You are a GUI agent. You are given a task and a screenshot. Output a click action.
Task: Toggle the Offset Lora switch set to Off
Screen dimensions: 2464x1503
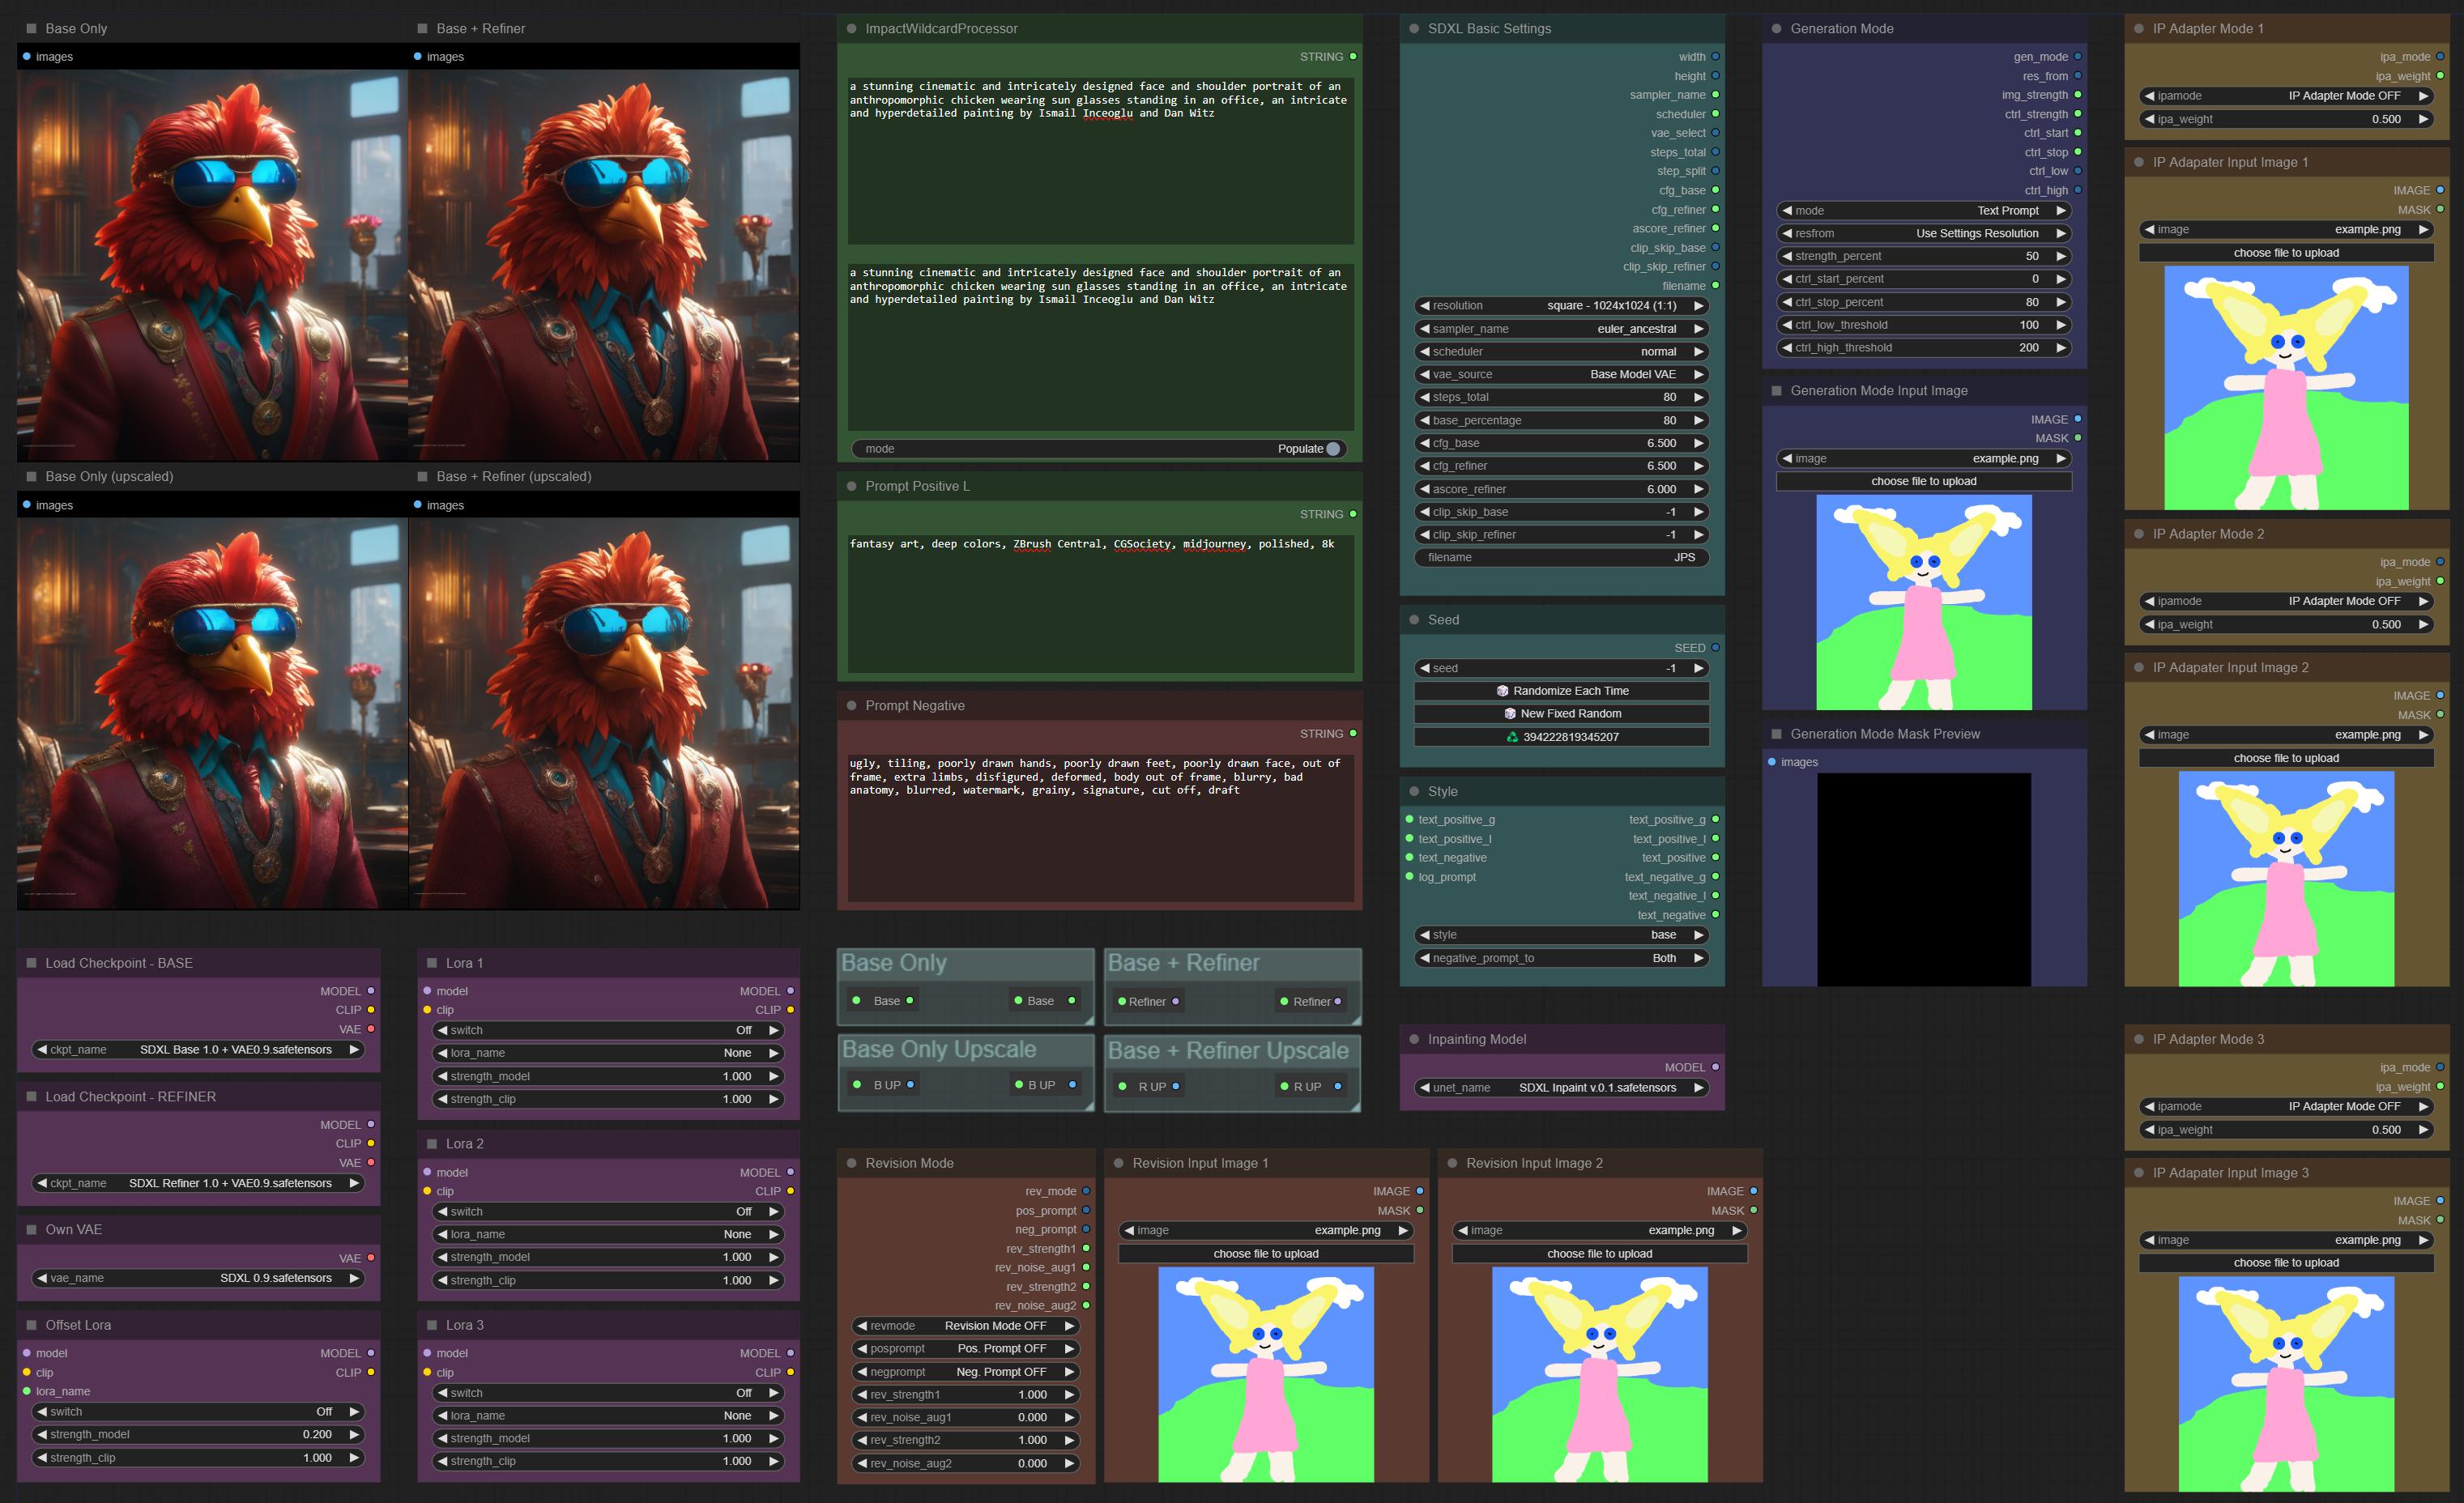[x=198, y=1412]
